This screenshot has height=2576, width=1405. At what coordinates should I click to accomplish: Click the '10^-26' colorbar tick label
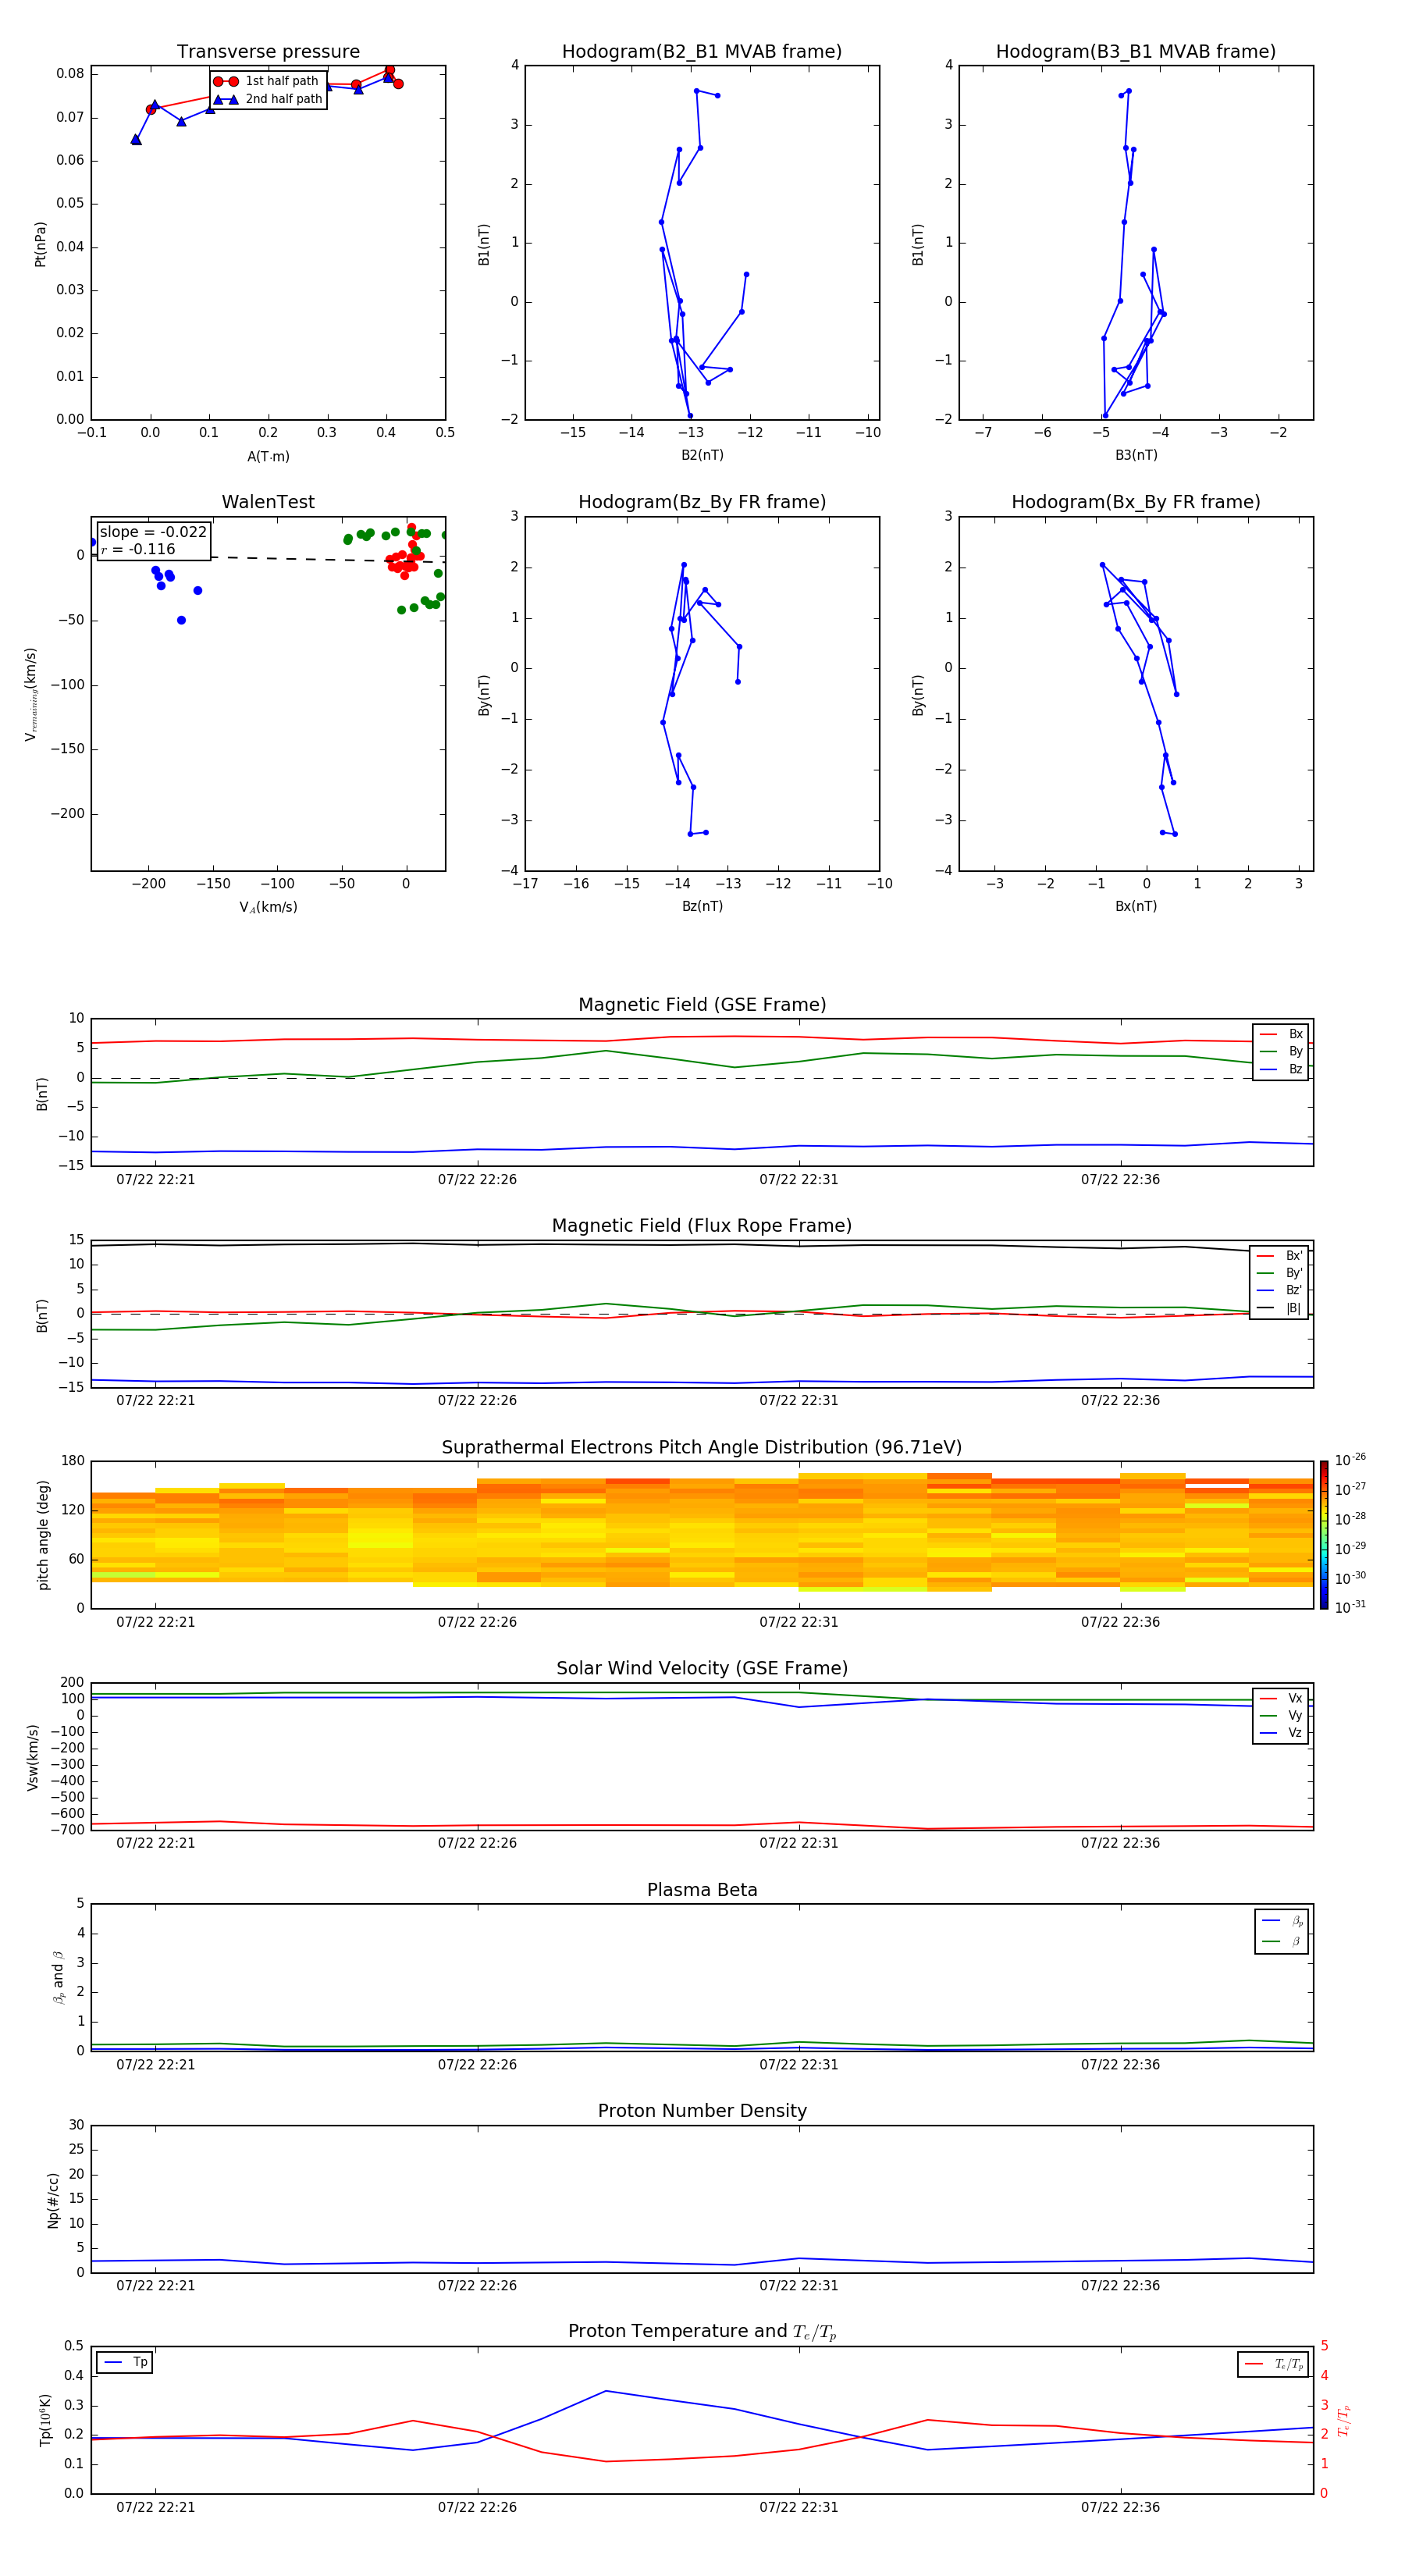pos(1350,1460)
